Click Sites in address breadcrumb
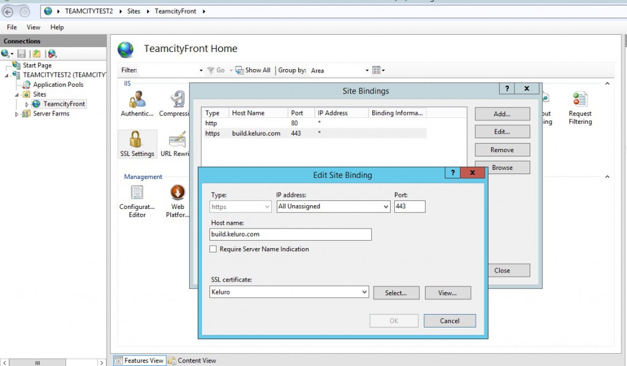 point(133,11)
